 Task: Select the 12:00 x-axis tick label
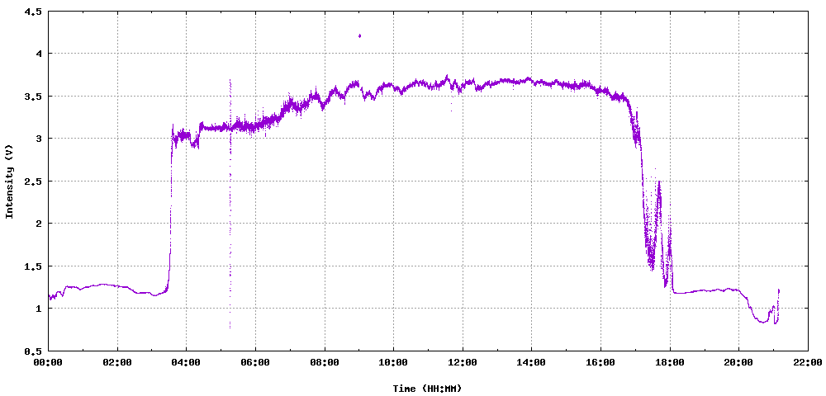[463, 361]
